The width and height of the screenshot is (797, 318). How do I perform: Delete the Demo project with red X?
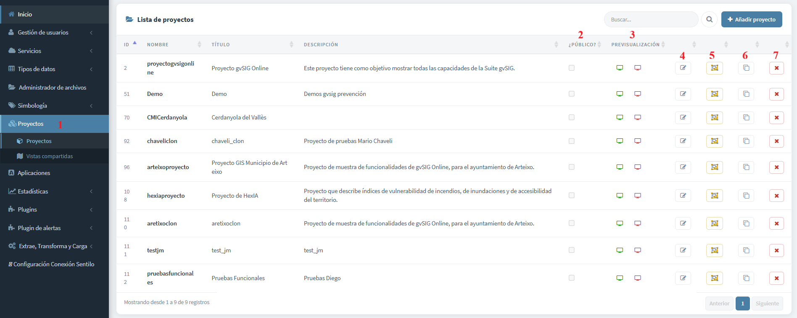click(776, 94)
